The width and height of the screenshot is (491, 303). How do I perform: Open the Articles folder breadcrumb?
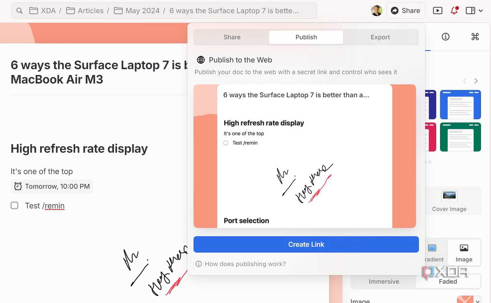(85, 11)
